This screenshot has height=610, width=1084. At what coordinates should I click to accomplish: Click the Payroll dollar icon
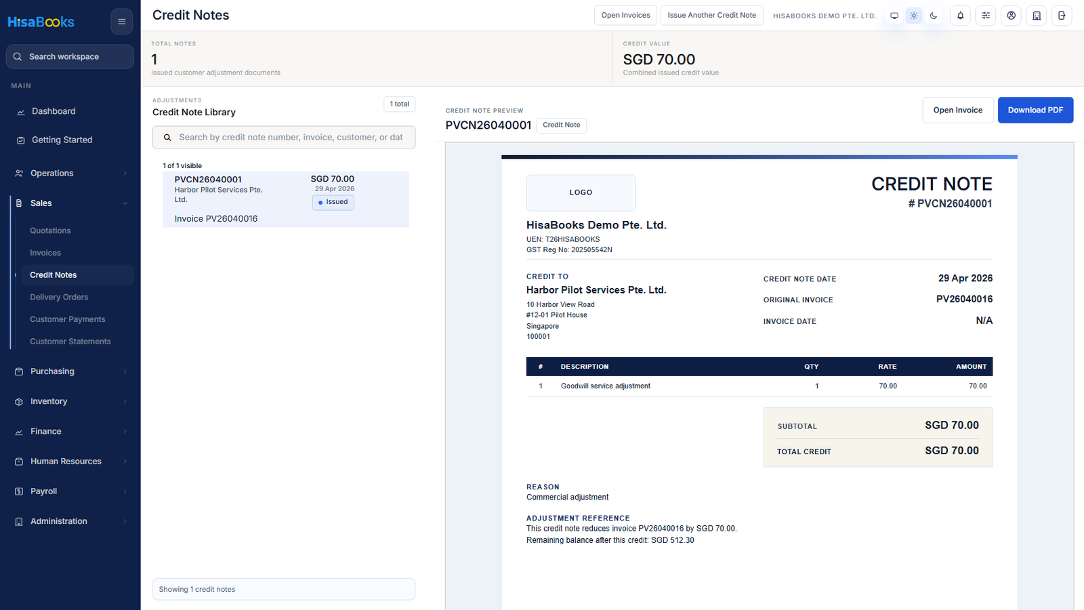19,491
